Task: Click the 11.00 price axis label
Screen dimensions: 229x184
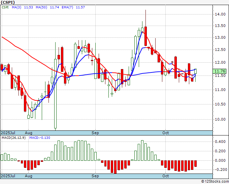Action: click(220, 90)
